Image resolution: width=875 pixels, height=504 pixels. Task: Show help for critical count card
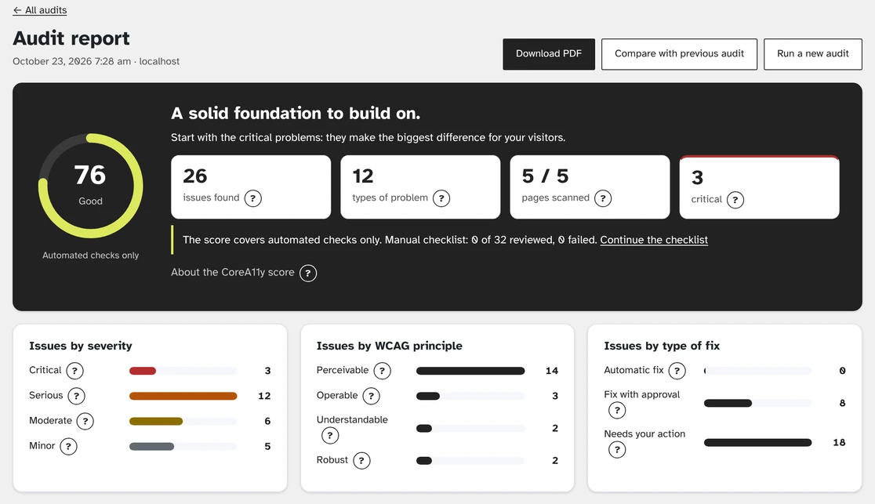[x=735, y=200]
